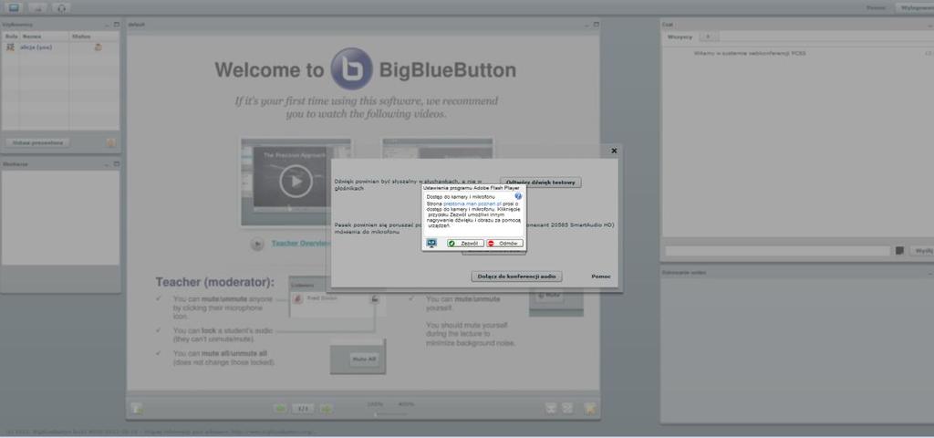Open the Pomoc menu at top right
Screen dimensions: 934x438
click(876, 7)
